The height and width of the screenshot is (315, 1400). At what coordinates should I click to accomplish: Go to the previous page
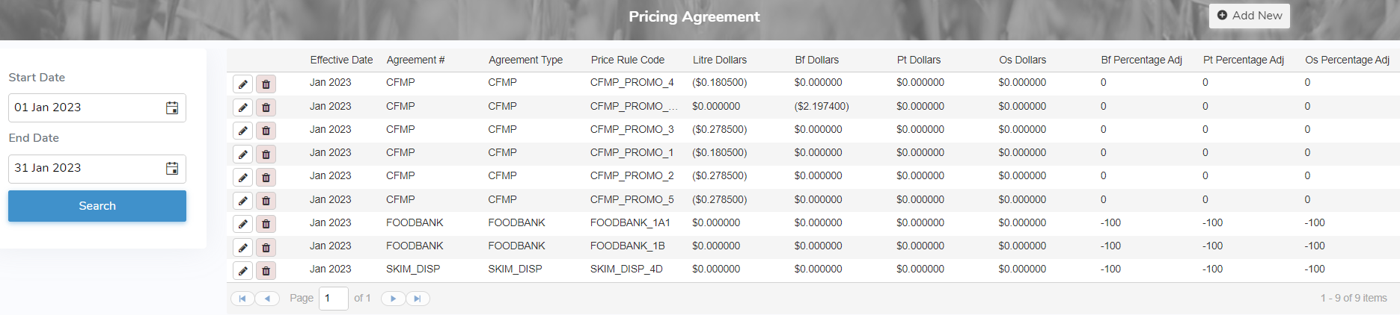[267, 299]
